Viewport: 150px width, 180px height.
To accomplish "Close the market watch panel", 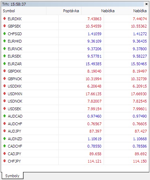I will [x=147, y=4].
